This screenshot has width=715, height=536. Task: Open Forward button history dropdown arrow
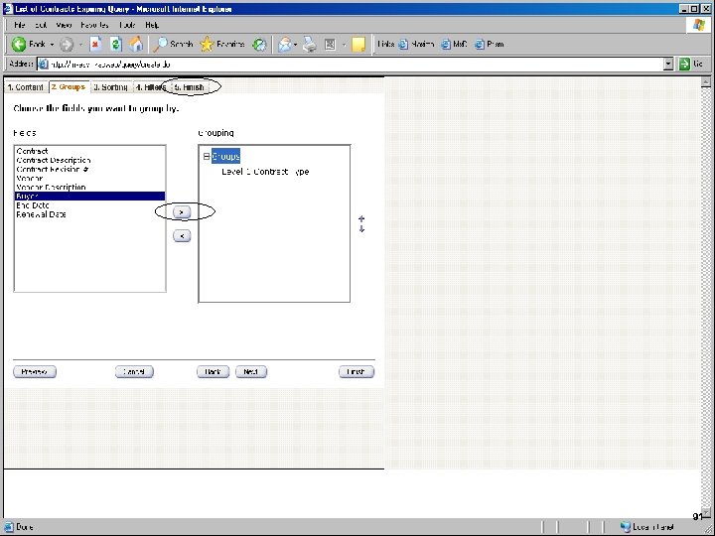tap(80, 45)
